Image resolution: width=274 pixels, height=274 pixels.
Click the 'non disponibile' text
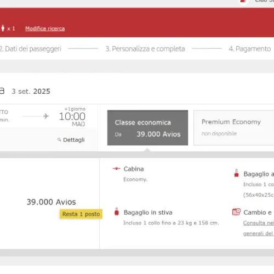(x=219, y=134)
